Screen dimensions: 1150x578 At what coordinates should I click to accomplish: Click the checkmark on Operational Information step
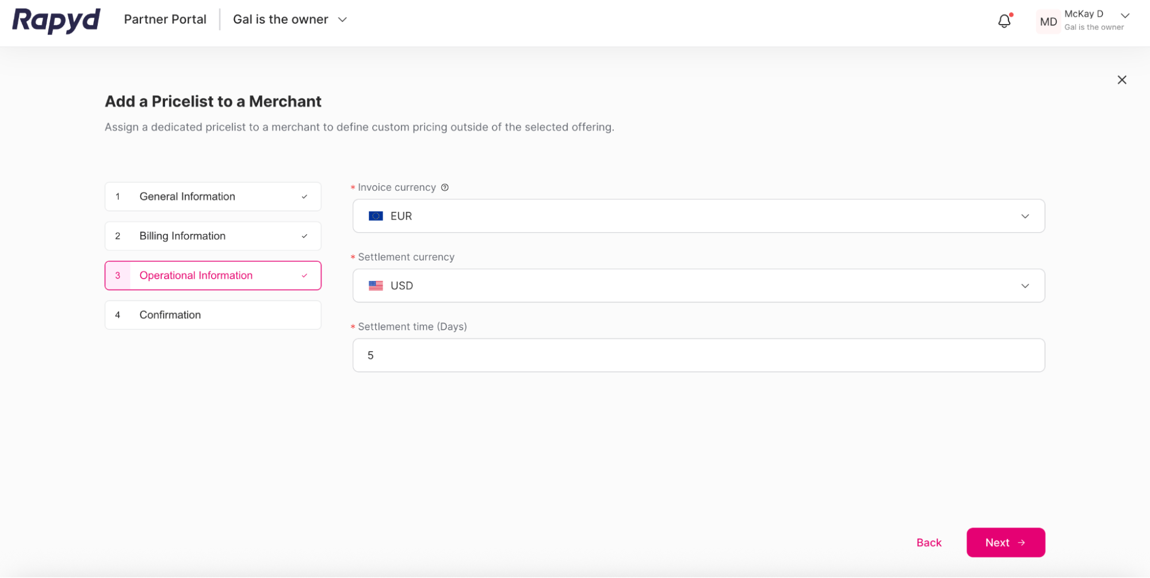coord(304,275)
